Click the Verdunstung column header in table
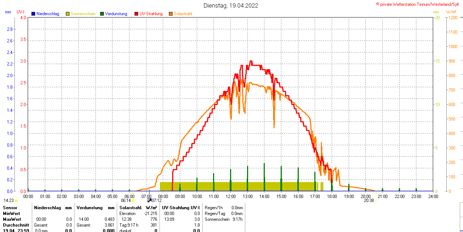 (x=90, y=208)
